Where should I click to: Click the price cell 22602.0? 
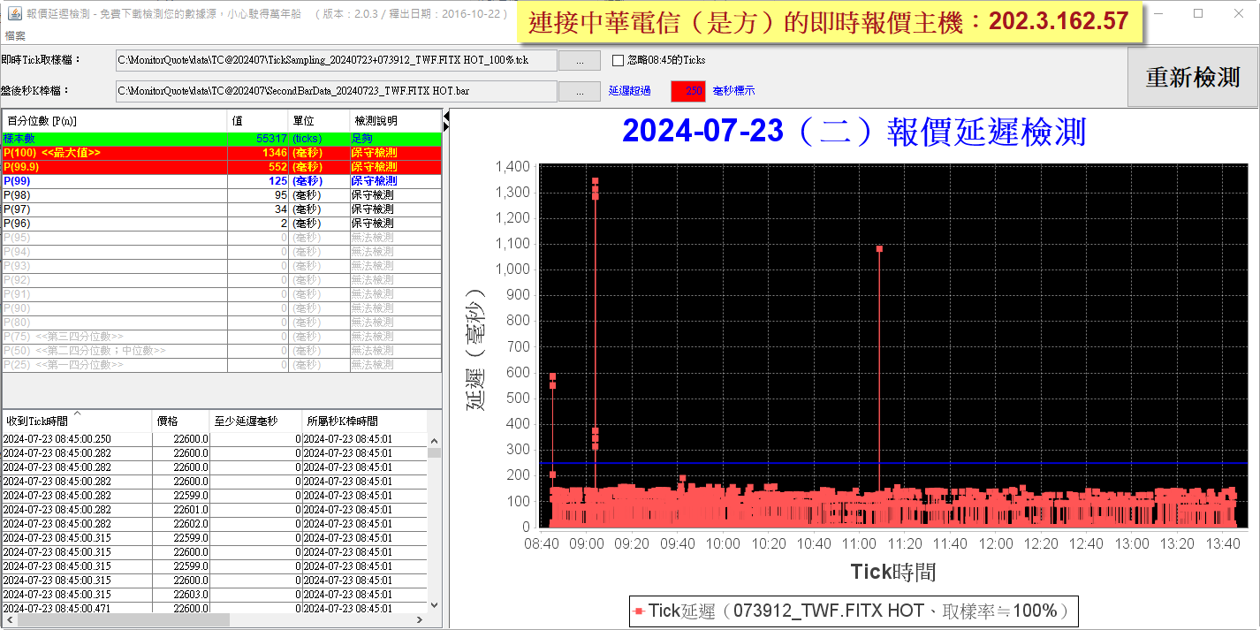coord(181,524)
